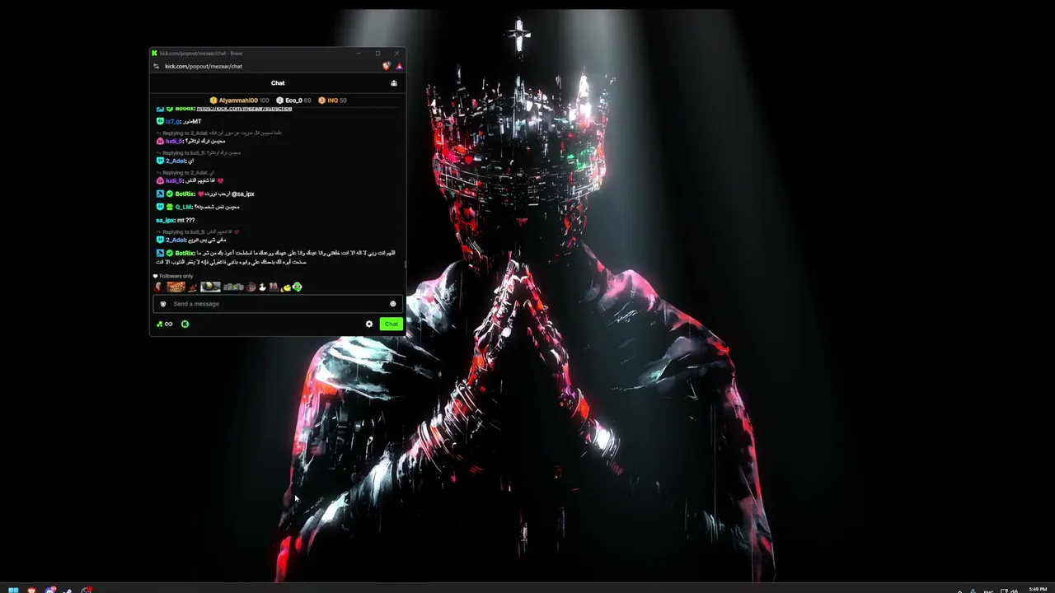Click the Brave Rewards triangle icon

point(399,66)
